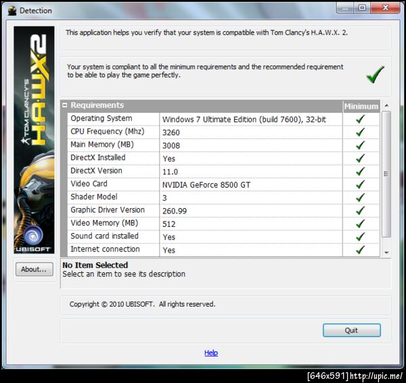Click the large green compliance checkmark
Viewport: 406px width, 383px height.
[x=375, y=74]
